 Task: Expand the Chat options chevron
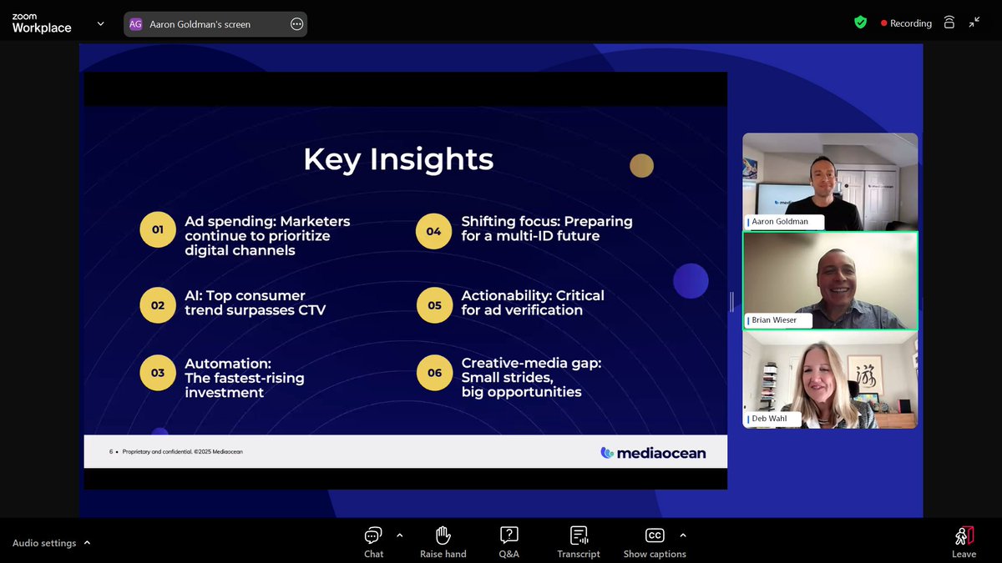(x=399, y=535)
